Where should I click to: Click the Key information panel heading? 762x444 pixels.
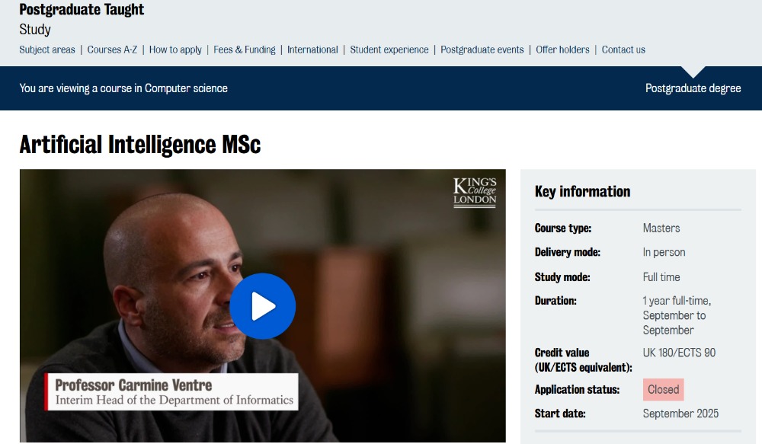[583, 191]
